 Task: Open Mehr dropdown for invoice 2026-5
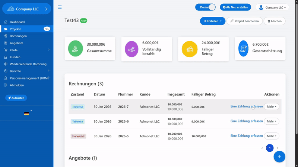click(x=271, y=136)
